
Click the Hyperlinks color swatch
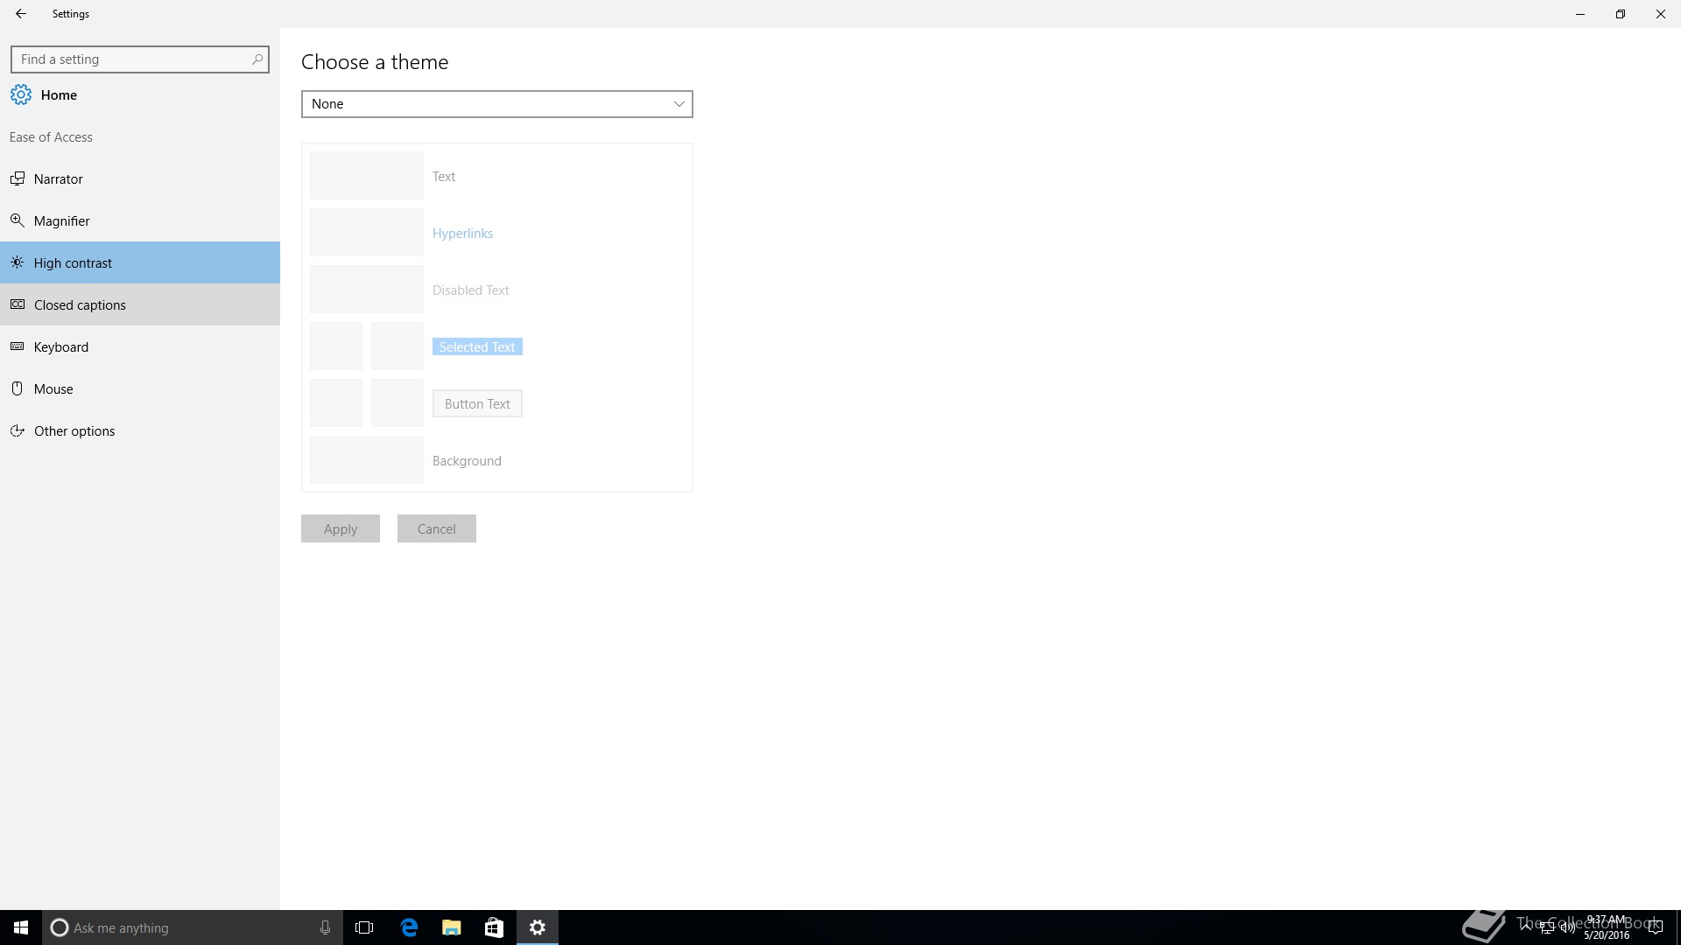pos(366,233)
